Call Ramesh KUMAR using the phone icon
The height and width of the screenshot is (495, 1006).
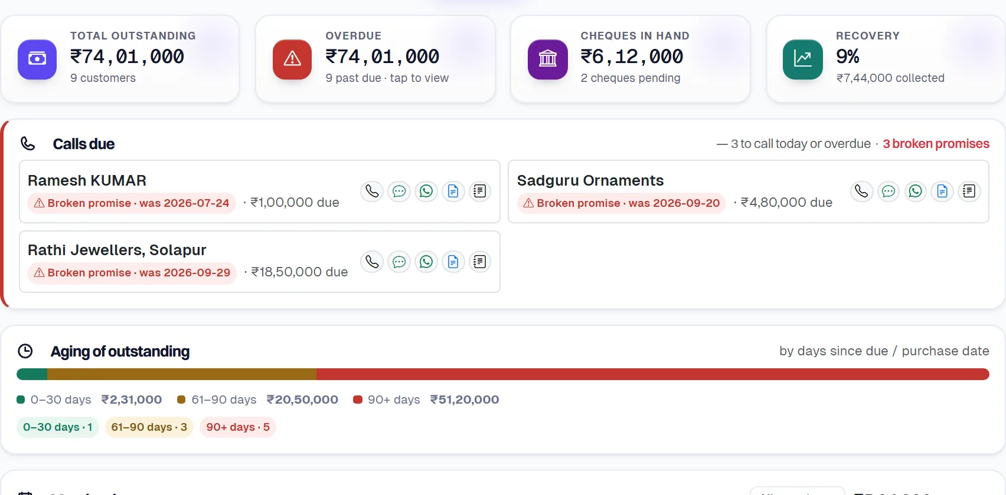(372, 192)
